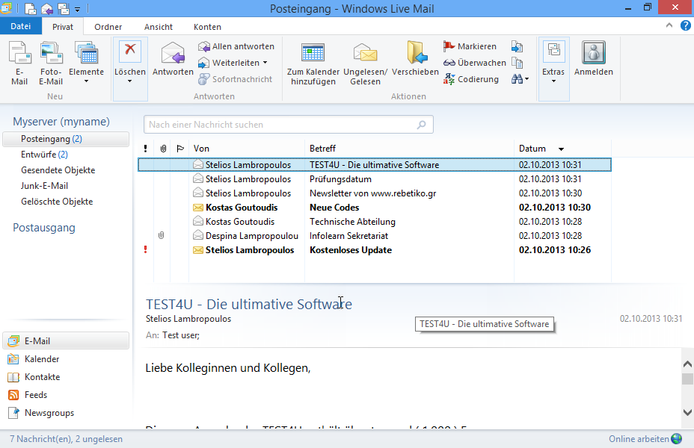Sort messages by the Von column
Image resolution: width=694 pixels, height=448 pixels.
point(247,149)
